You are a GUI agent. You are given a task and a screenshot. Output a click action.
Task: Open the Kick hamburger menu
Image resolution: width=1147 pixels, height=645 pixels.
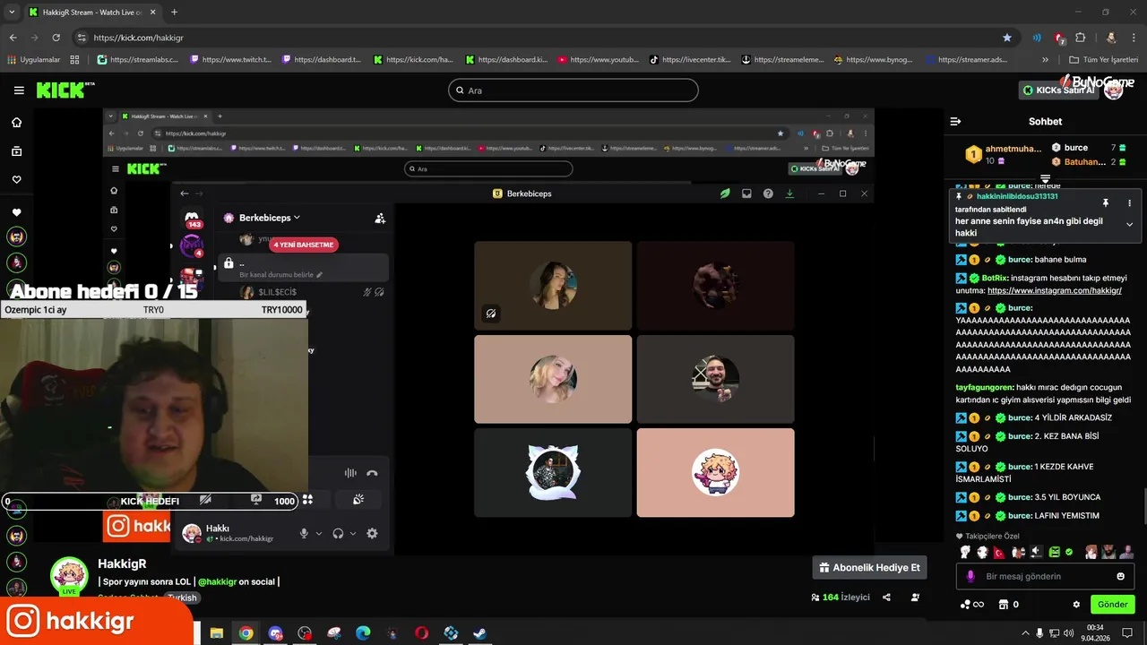coord(19,90)
